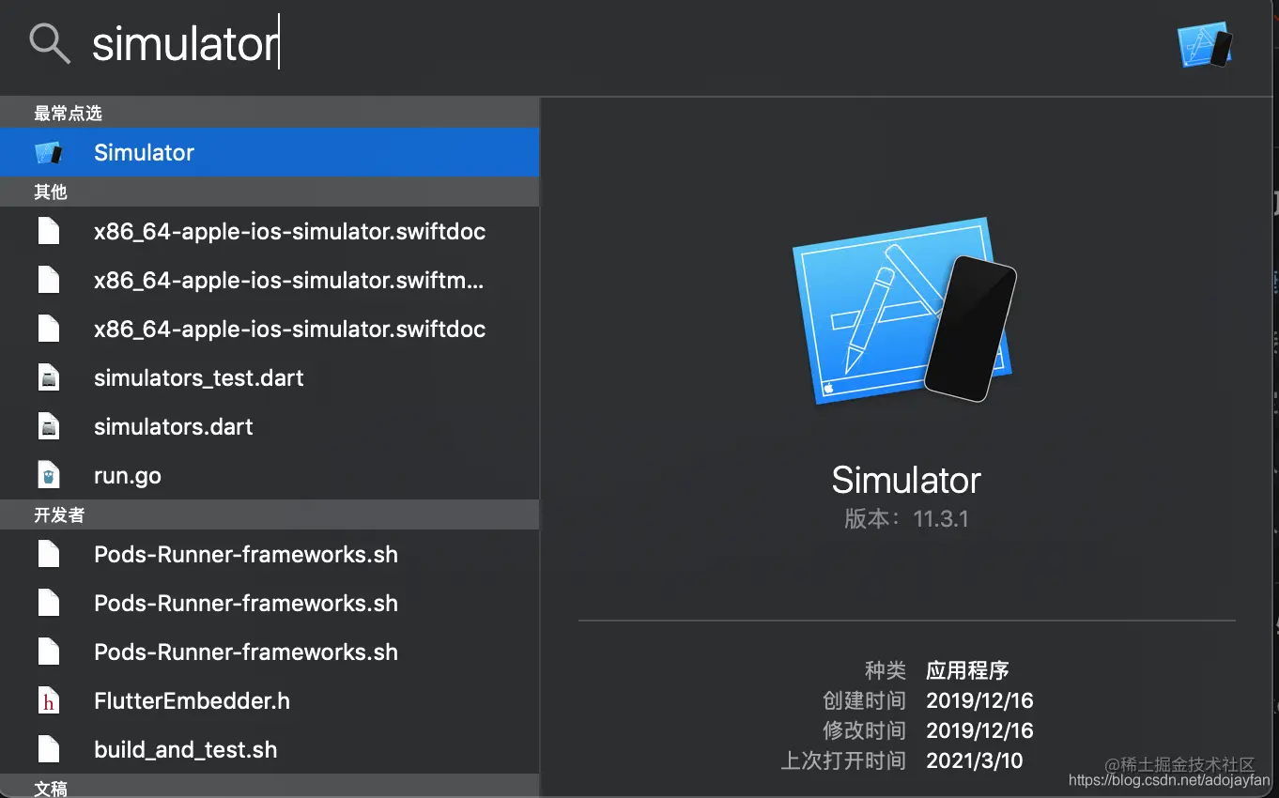Screen dimensions: 1279x798
Task: Click the Spotlight magnifying glass icon
Action: coord(50,44)
